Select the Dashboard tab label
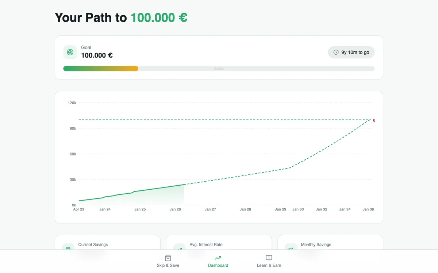Viewport: 438px width, 273px height. click(218, 265)
